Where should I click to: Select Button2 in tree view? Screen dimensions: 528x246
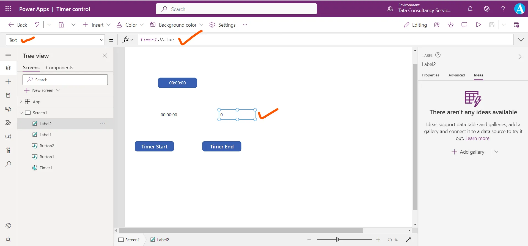coord(65,146)
